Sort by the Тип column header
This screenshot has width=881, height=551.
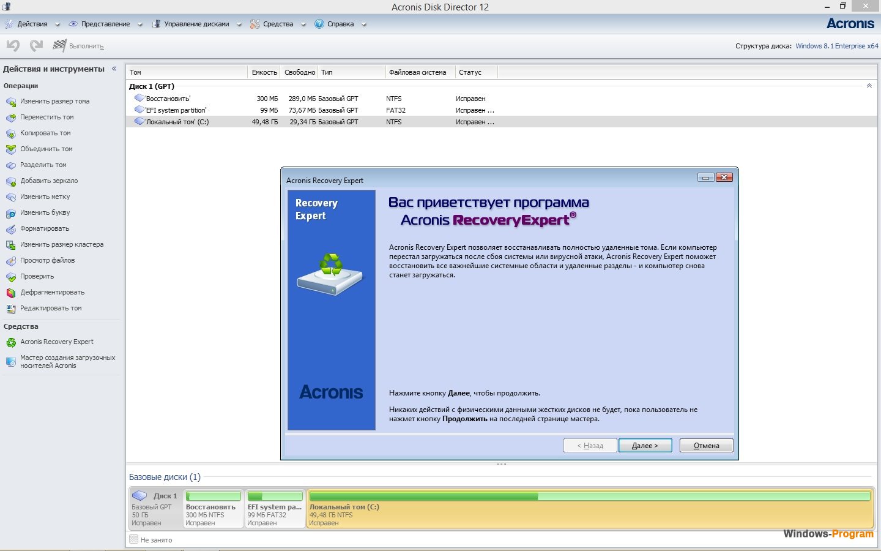coord(352,72)
